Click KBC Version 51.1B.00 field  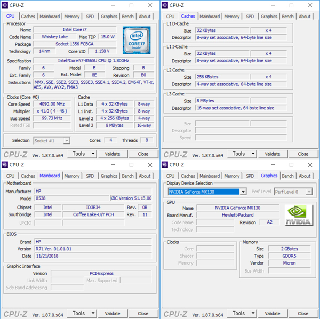point(131,198)
